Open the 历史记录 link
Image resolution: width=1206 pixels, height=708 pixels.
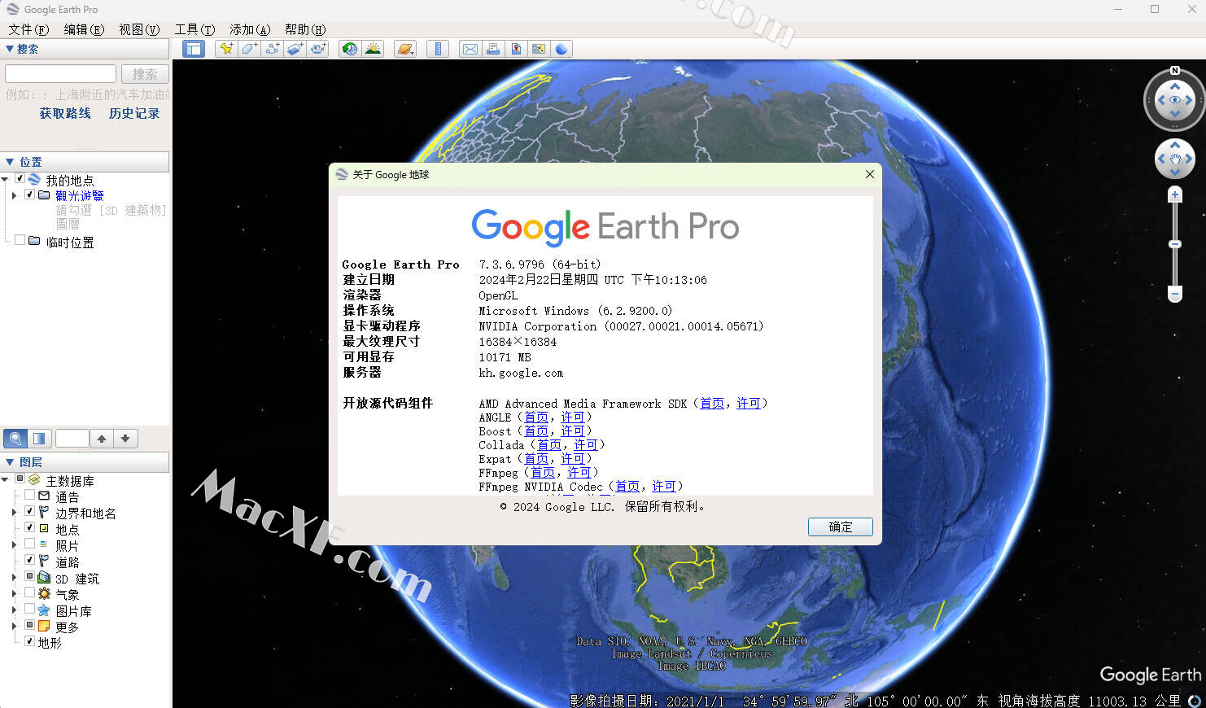134,113
